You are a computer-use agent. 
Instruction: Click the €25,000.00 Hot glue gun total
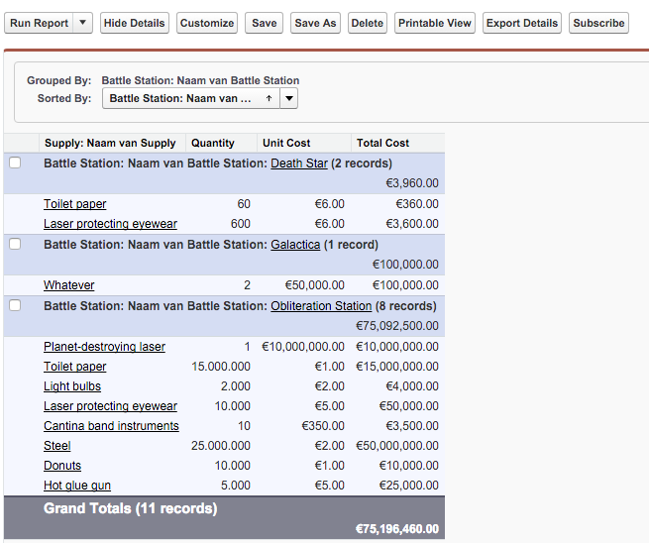tap(408, 486)
